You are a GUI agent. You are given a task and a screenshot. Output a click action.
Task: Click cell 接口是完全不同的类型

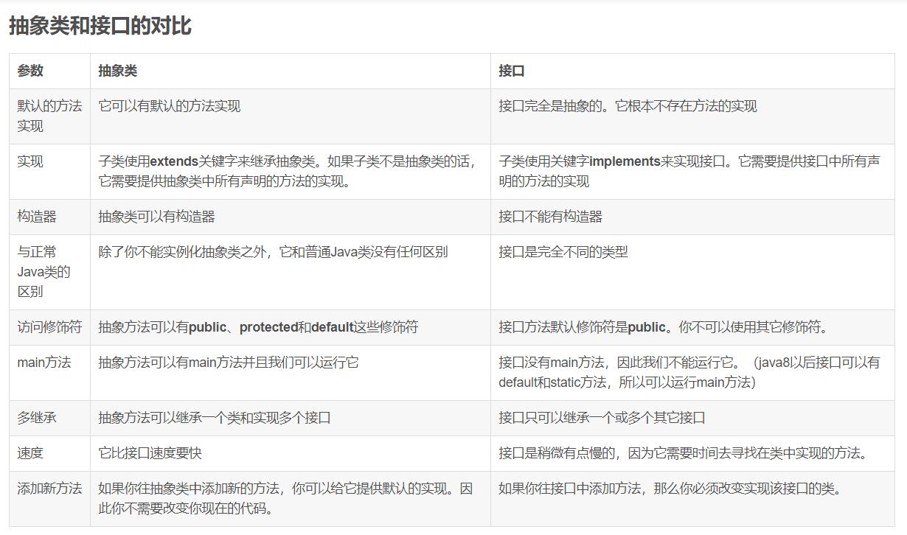pyautogui.click(x=692, y=272)
